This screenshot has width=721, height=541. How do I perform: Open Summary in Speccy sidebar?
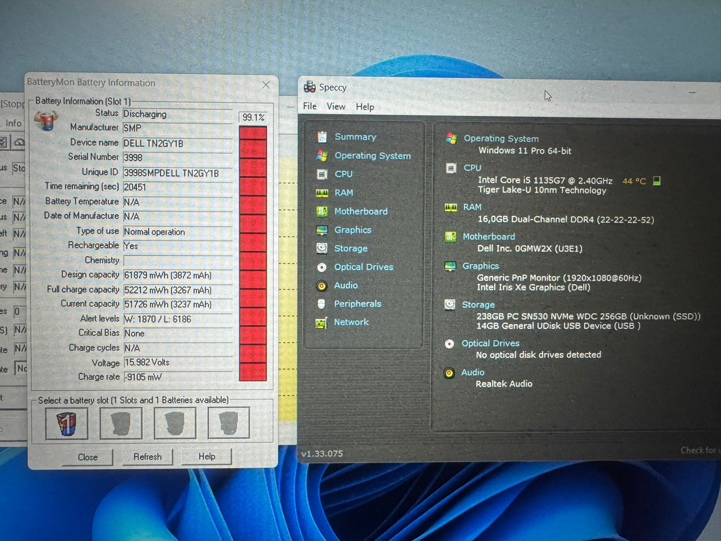[355, 137]
